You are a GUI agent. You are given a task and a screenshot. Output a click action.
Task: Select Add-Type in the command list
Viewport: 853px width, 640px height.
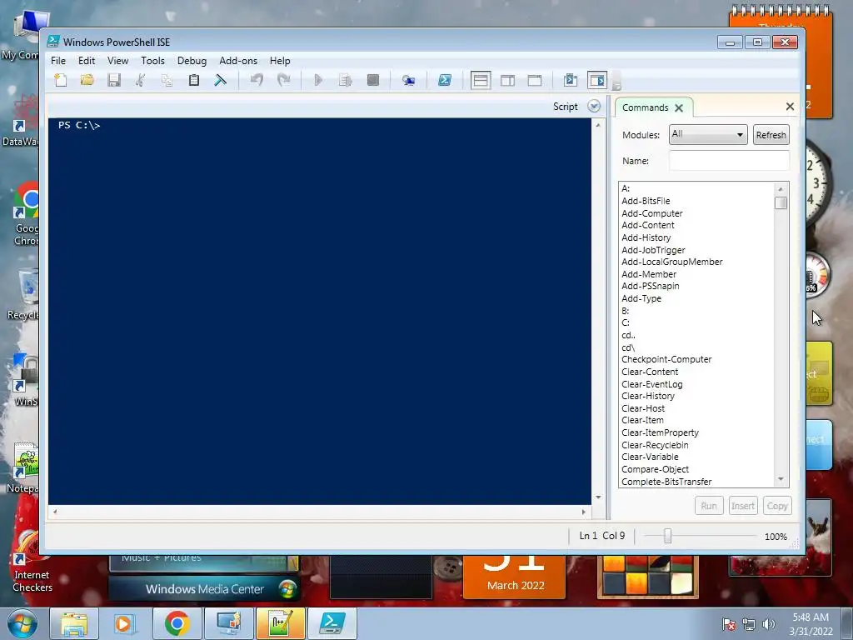(x=641, y=299)
